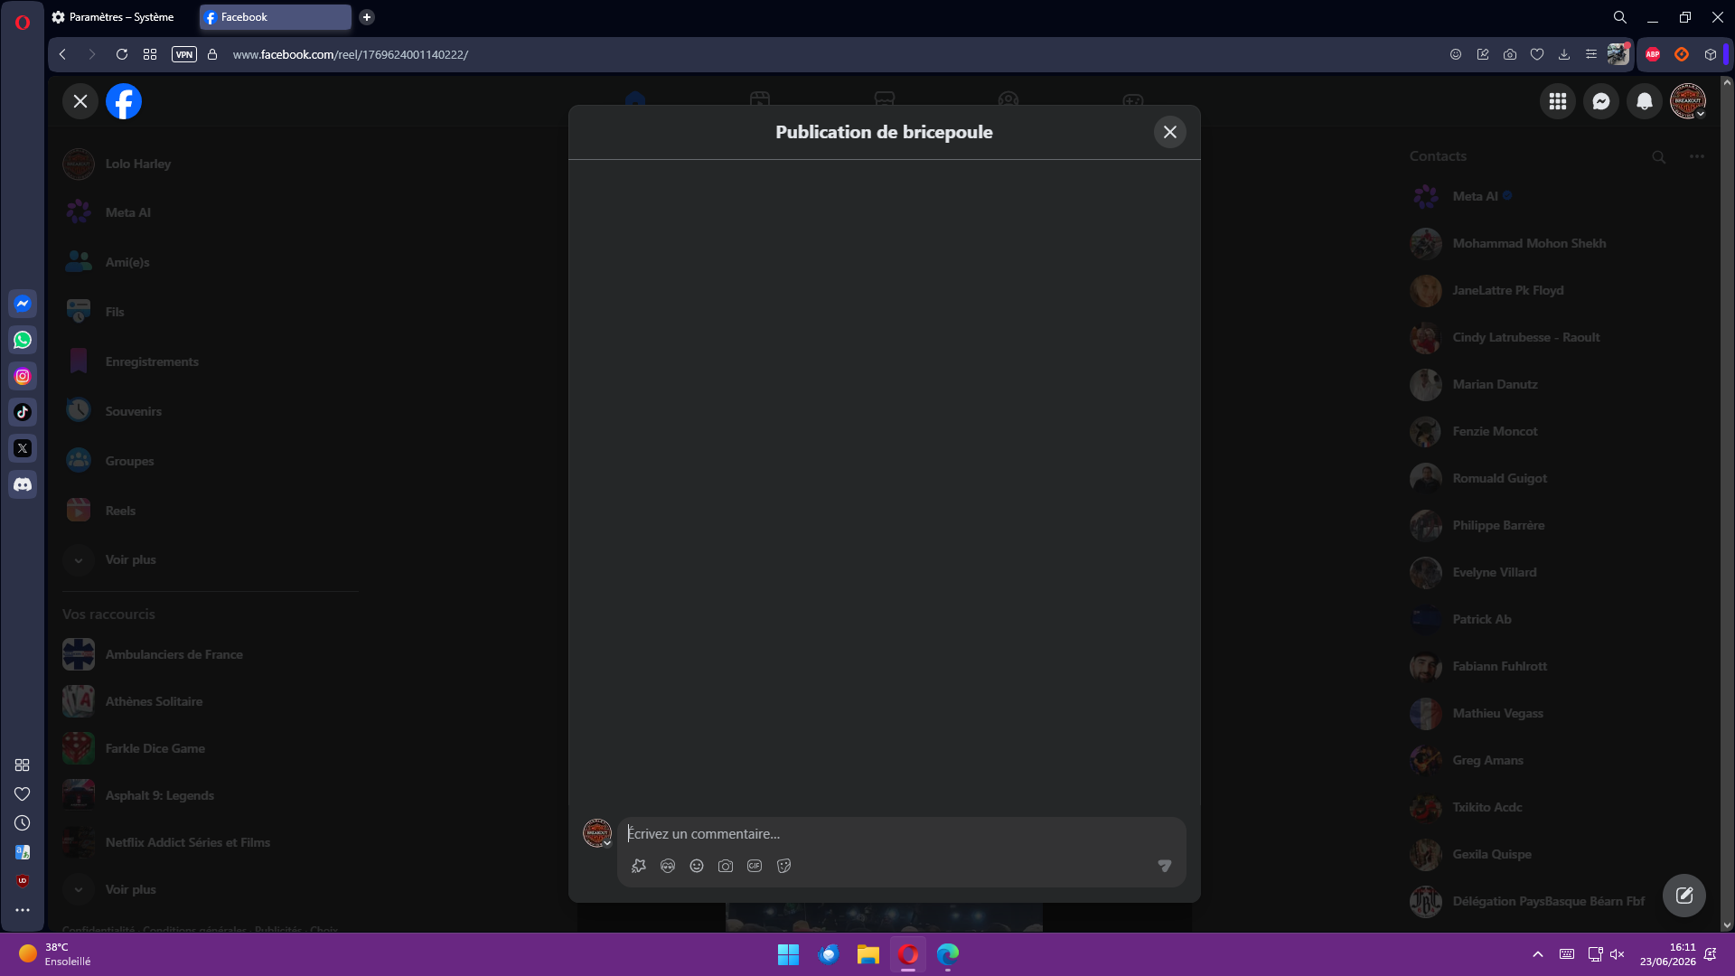
Task: Open the GIF picker in comment box
Action: 755,866
